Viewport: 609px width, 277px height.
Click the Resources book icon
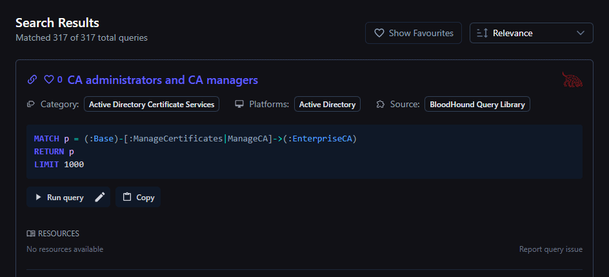(x=31, y=234)
